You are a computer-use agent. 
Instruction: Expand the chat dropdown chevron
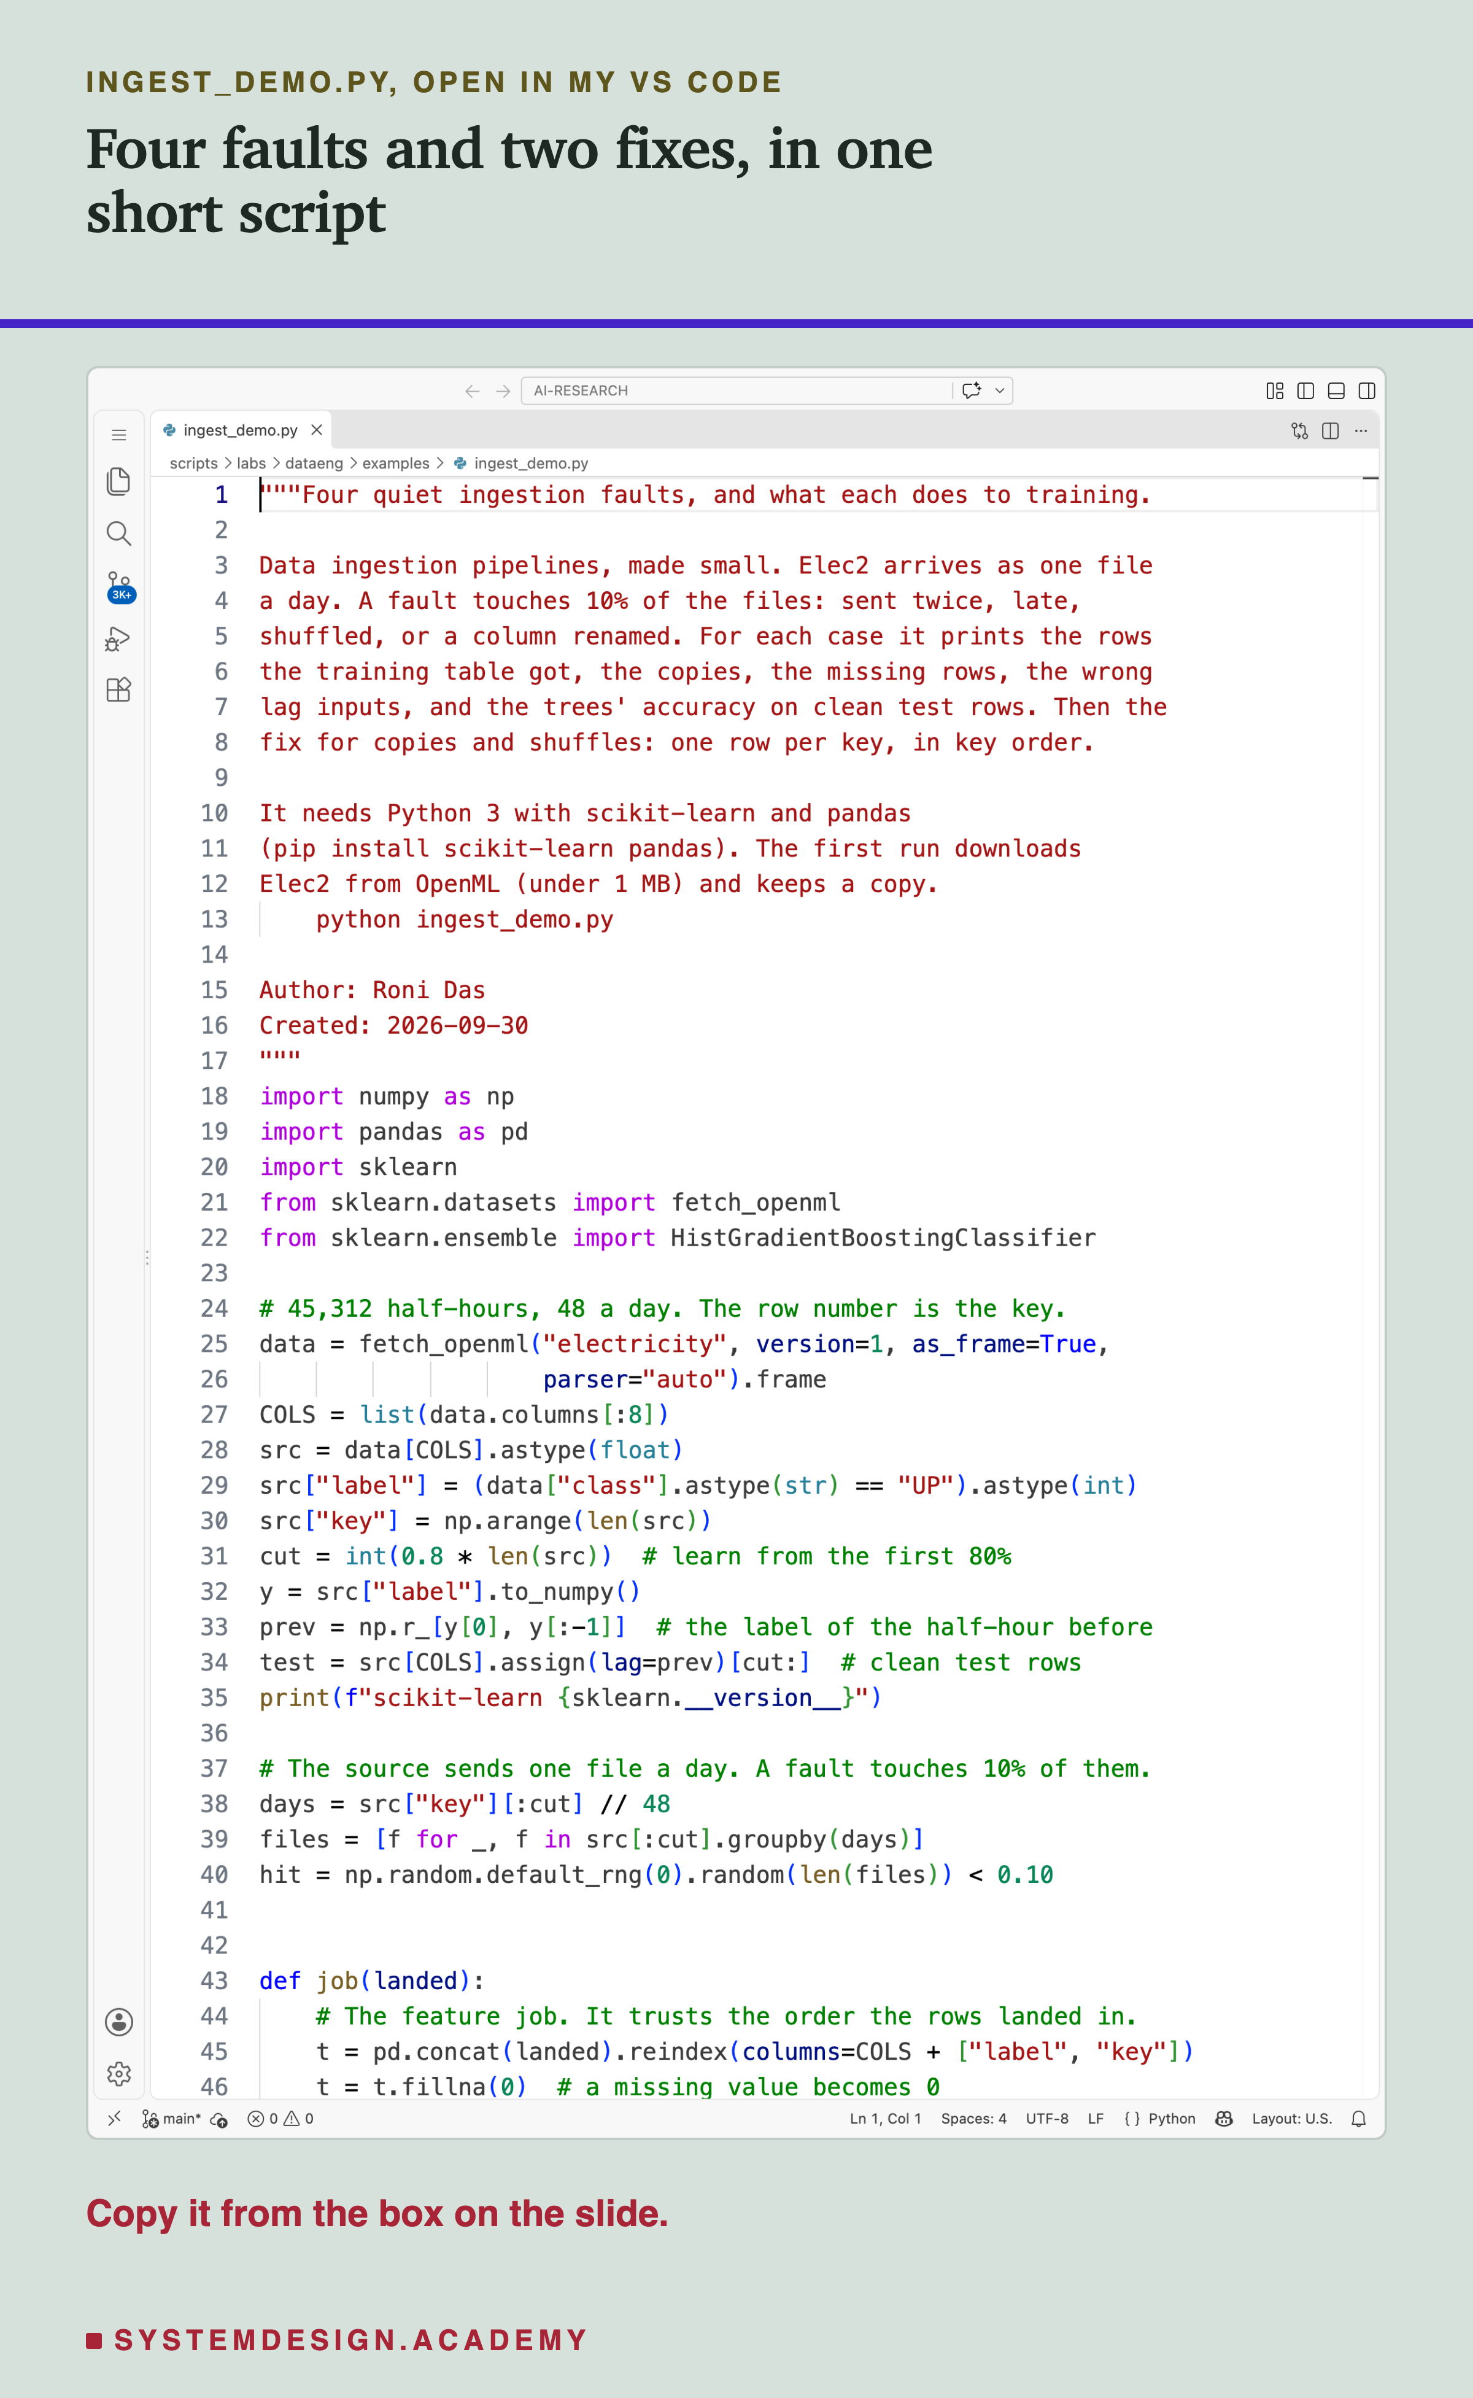click(x=1000, y=390)
